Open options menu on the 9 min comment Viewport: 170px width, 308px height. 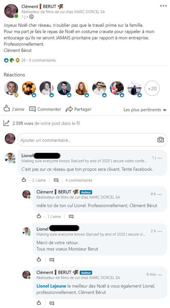(x=160, y=274)
